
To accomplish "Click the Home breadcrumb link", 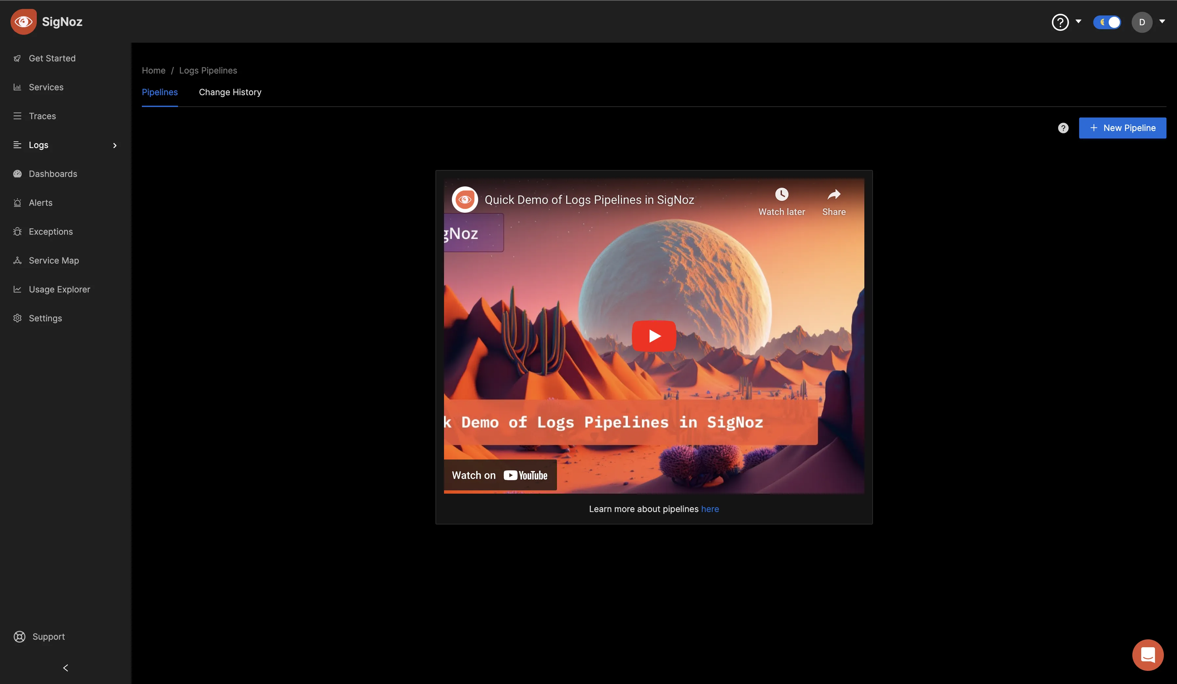I will click(154, 71).
